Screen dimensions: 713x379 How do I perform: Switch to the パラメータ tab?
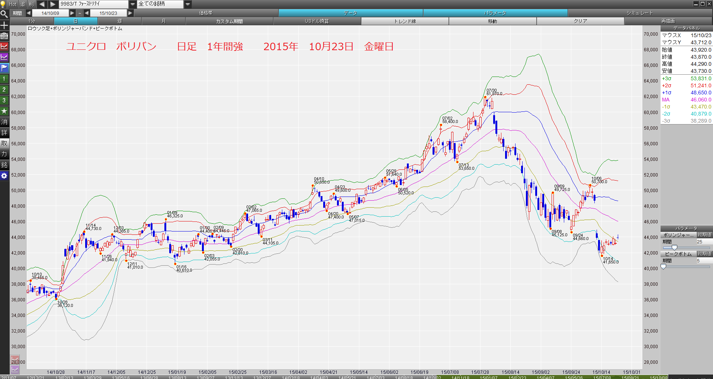[495, 13]
